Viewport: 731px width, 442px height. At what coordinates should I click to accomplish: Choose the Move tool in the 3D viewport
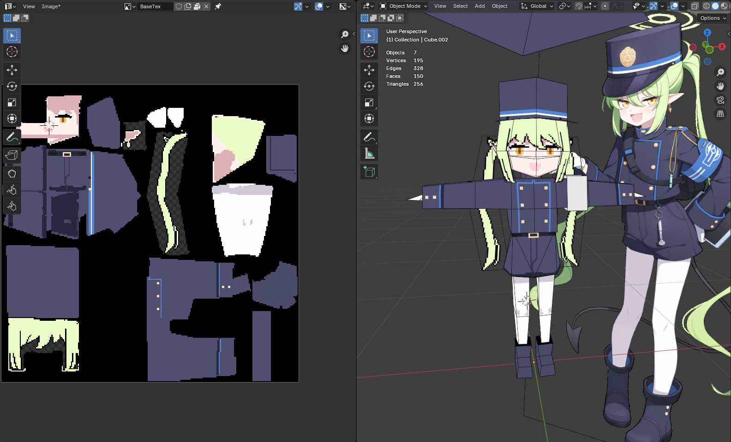(x=369, y=70)
